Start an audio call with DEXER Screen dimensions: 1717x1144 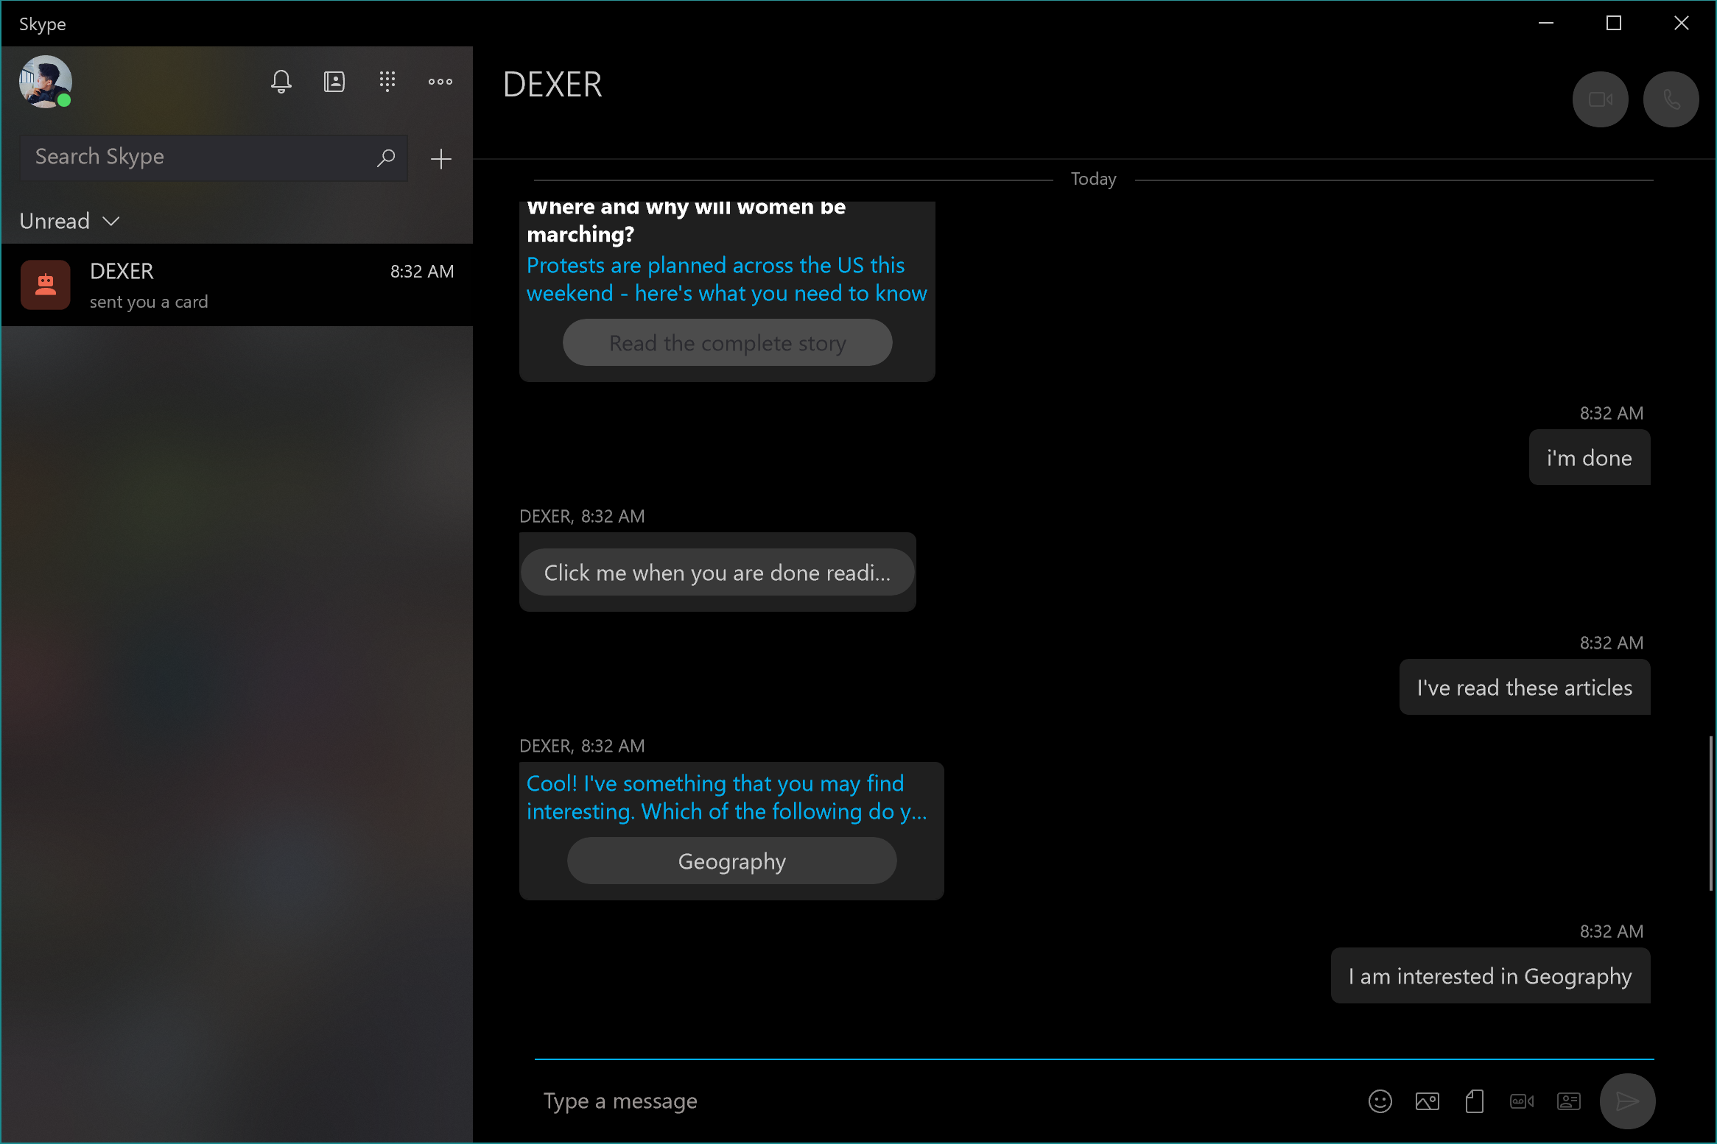[x=1671, y=99]
